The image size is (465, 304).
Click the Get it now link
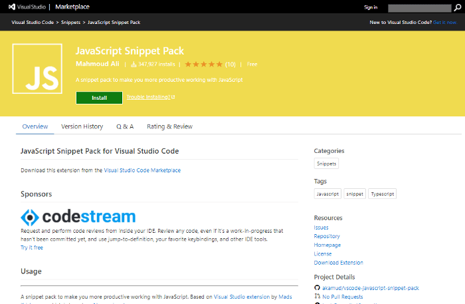tap(445, 22)
